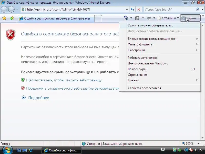This screenshot has height=154, width=205.
Task: Expand the 'Подробнее' arrow icon
Action: tap(24, 98)
